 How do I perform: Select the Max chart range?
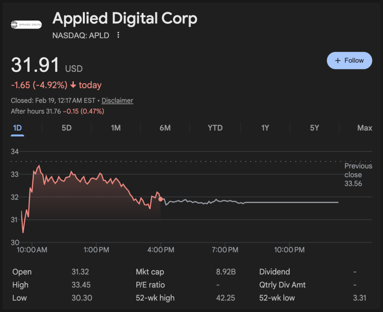coord(364,128)
